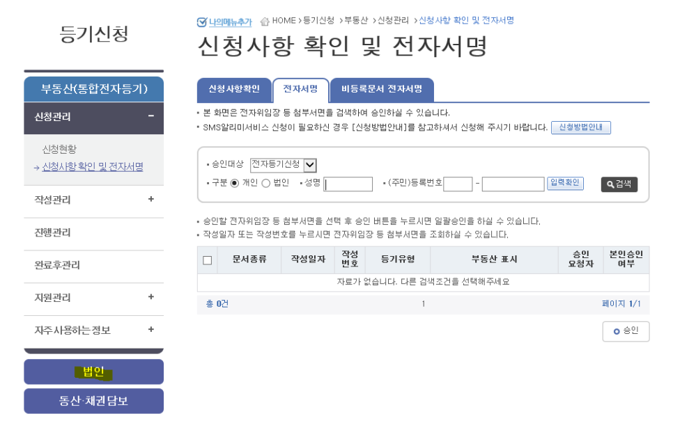This screenshot has width=673, height=423.
Task: Click the 승인요청자 column header
Action: (581, 260)
